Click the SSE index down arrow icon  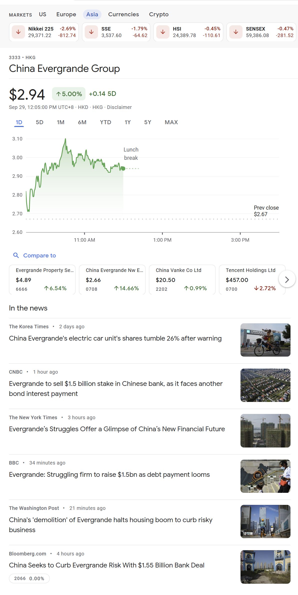(91, 32)
